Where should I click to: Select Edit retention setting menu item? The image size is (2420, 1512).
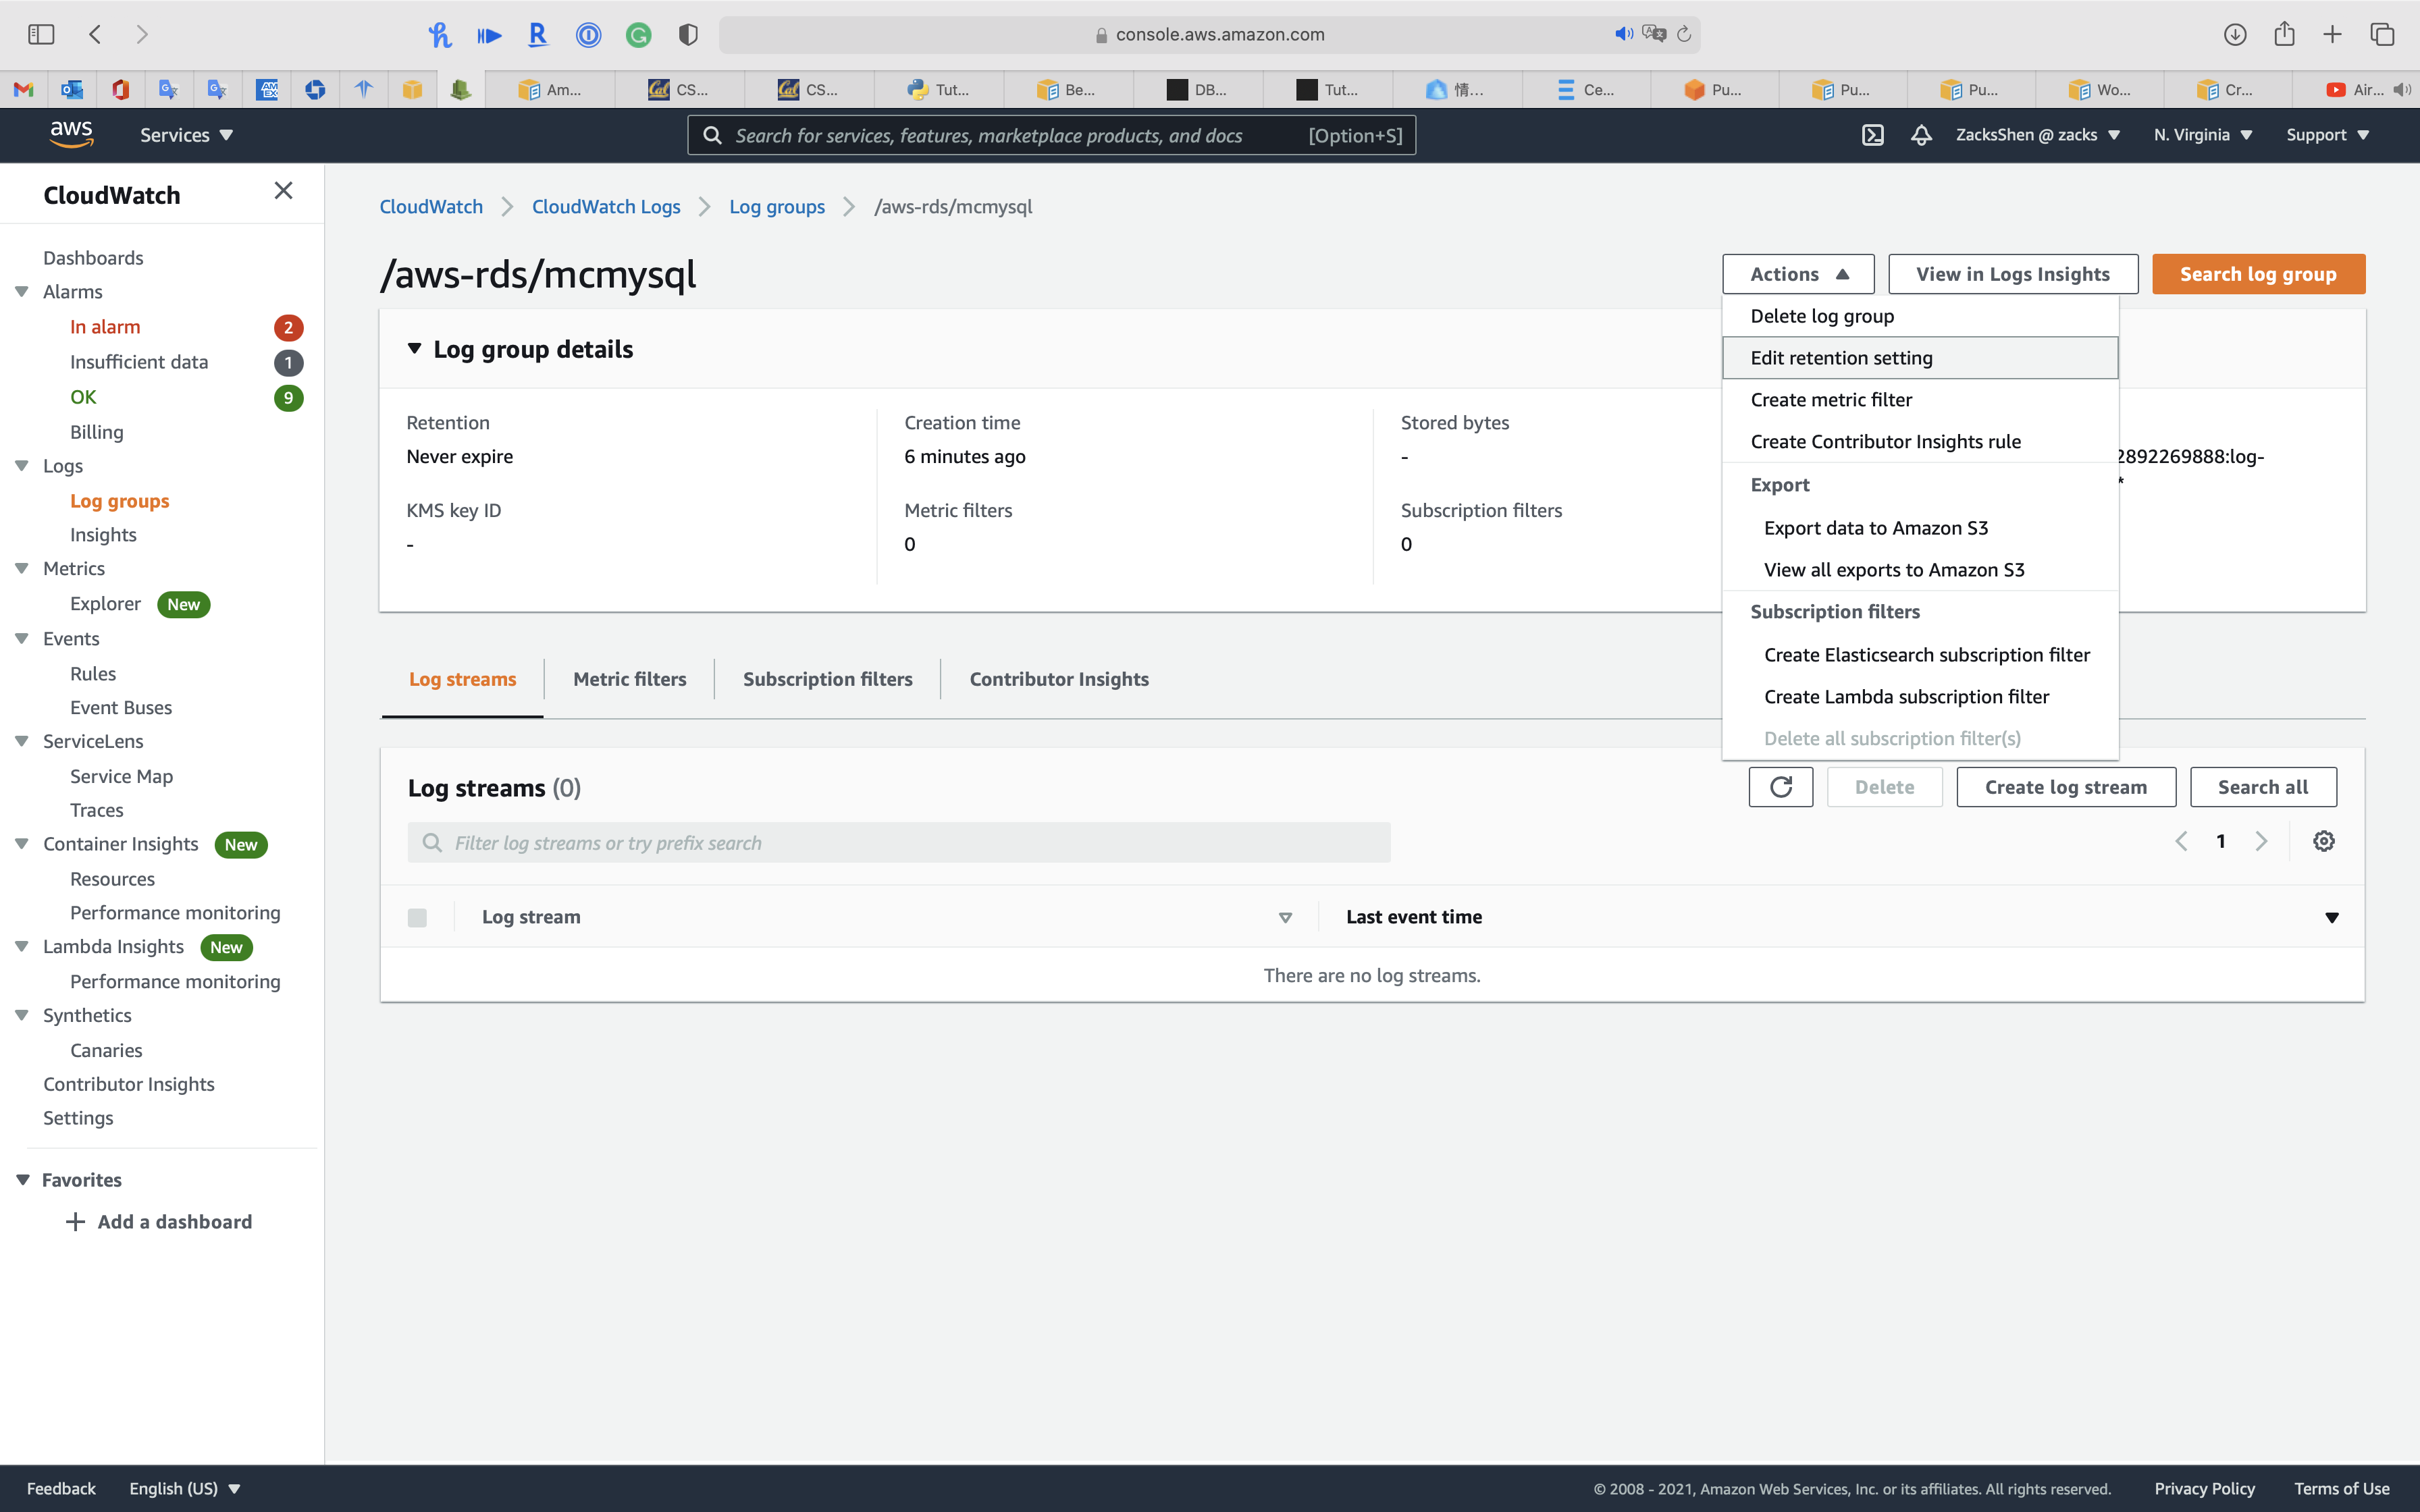click(1841, 358)
